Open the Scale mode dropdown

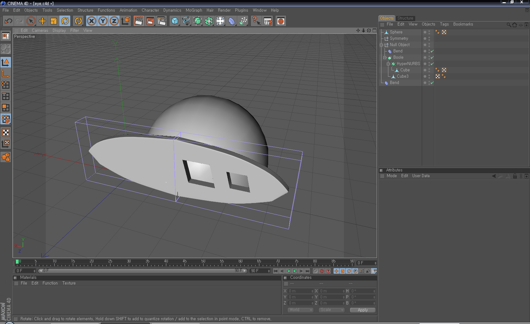[331, 310]
